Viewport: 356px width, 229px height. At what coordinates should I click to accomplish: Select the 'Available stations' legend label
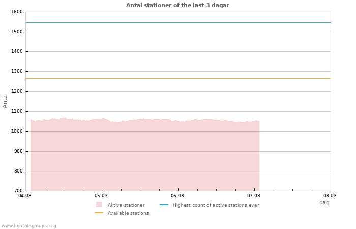tap(128, 213)
